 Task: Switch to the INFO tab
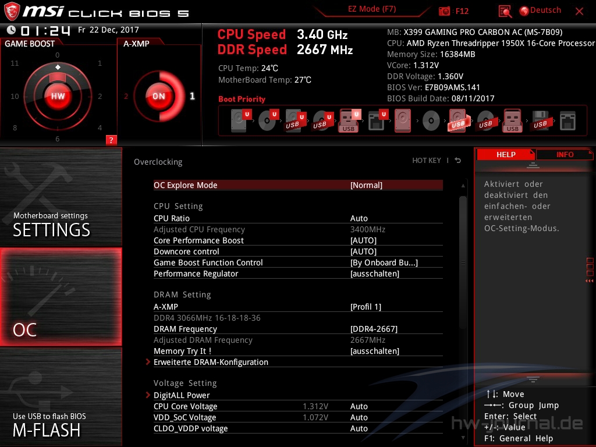coord(565,155)
